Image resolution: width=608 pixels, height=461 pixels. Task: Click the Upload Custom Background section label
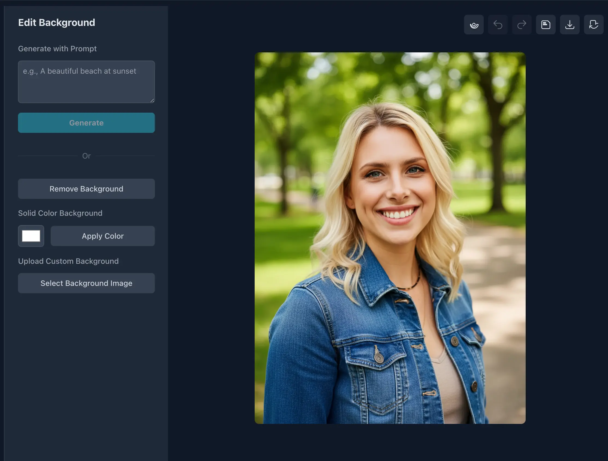click(68, 261)
